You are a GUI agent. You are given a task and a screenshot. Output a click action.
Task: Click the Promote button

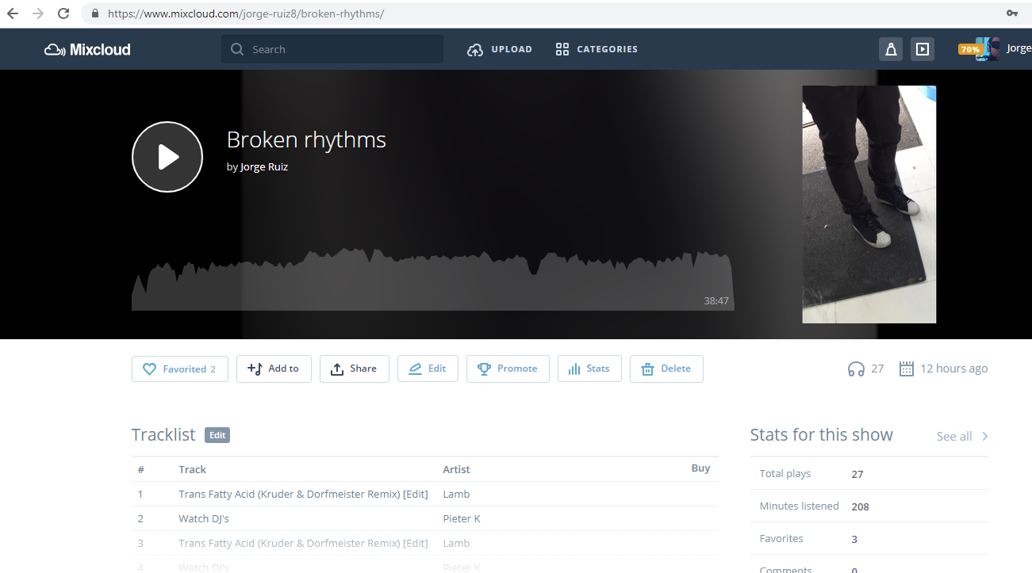click(508, 369)
